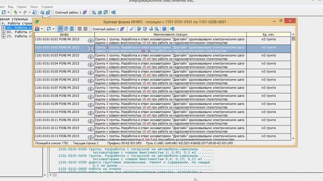Open dropdown arrow beside dialog refresh icon
The height and width of the screenshot is (181, 323).
53,29
